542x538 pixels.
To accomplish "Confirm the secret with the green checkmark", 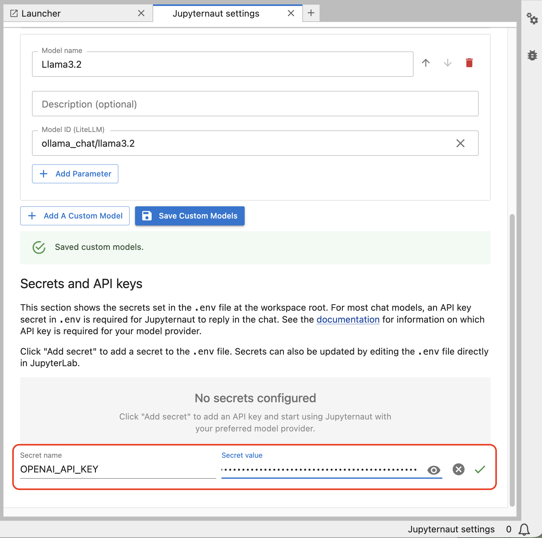I will pyautogui.click(x=480, y=469).
